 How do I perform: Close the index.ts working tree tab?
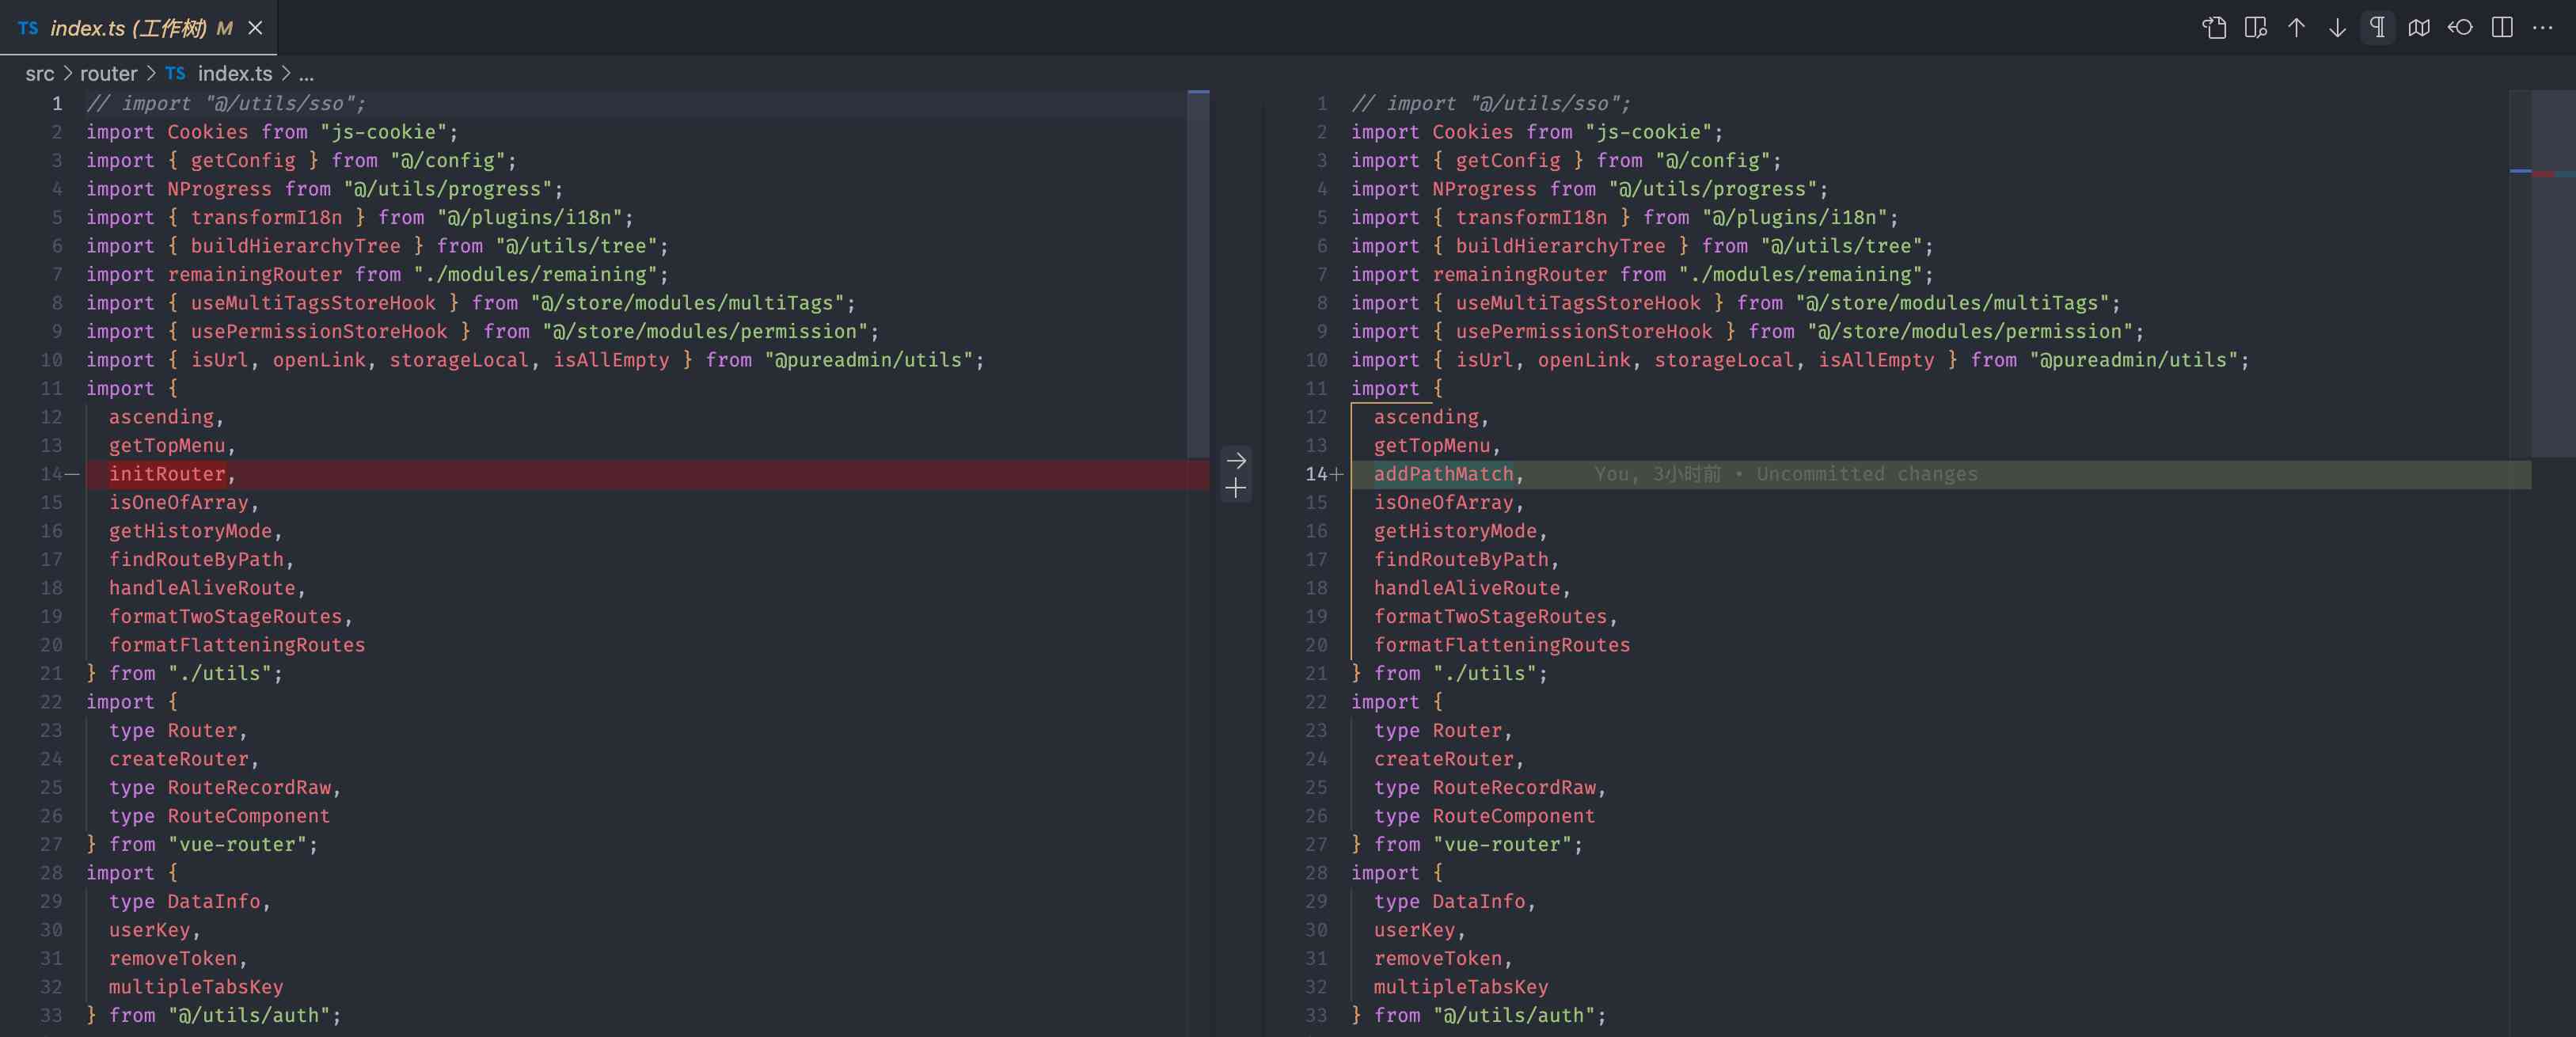pyautogui.click(x=255, y=28)
